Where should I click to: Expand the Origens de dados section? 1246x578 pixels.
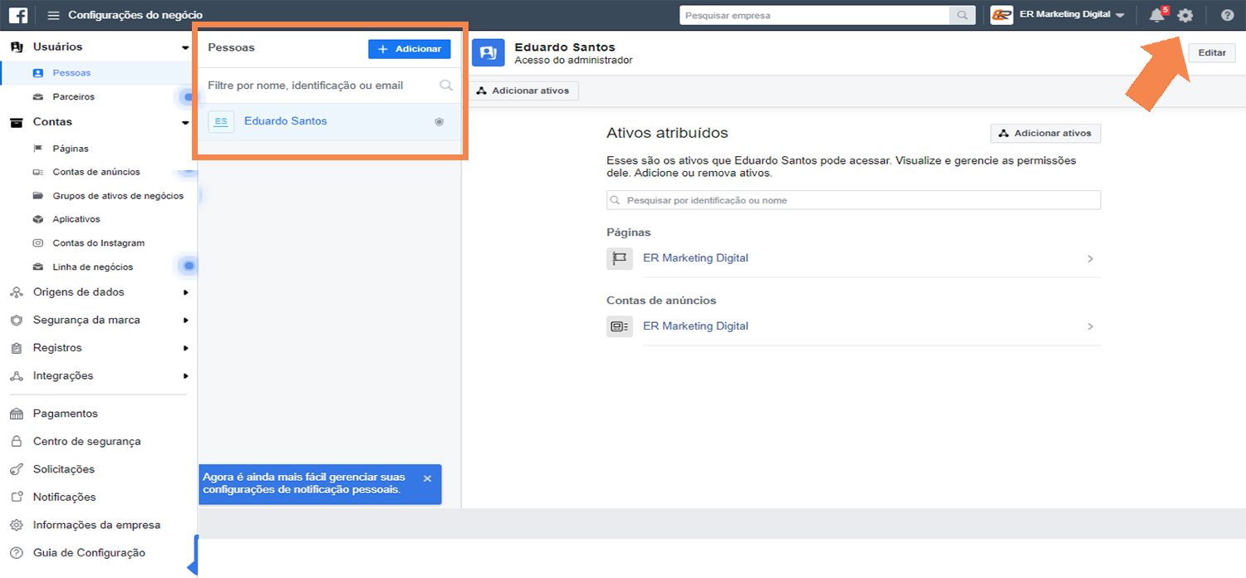point(185,292)
